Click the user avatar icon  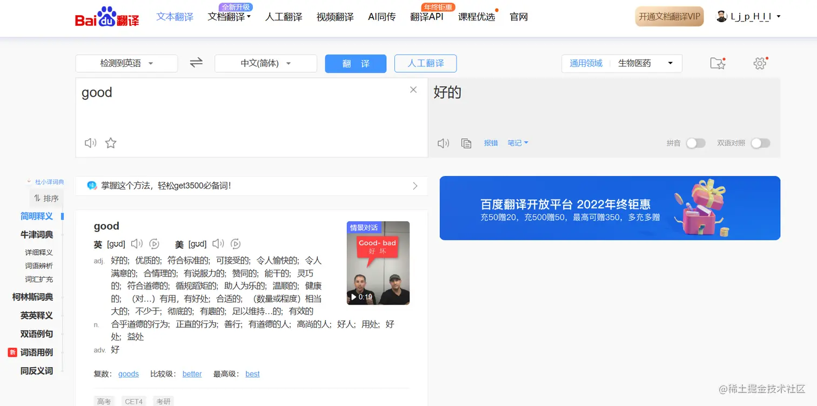(x=721, y=17)
